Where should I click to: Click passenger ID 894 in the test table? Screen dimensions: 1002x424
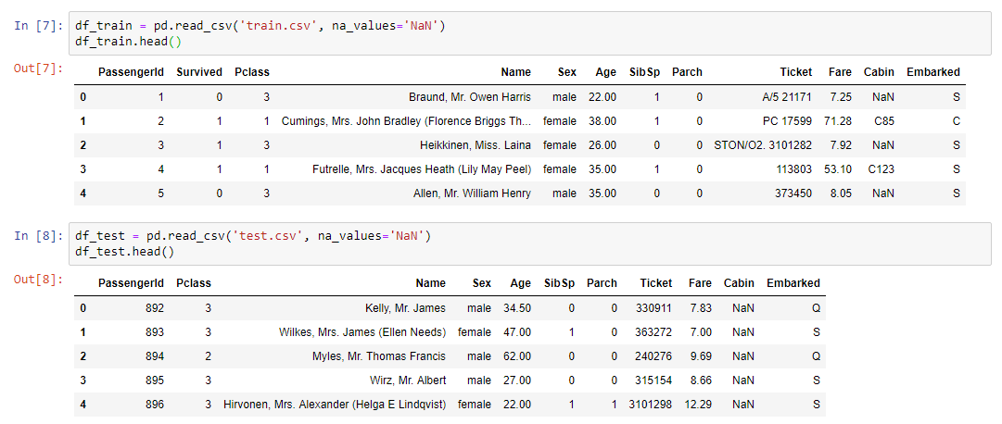click(x=155, y=356)
